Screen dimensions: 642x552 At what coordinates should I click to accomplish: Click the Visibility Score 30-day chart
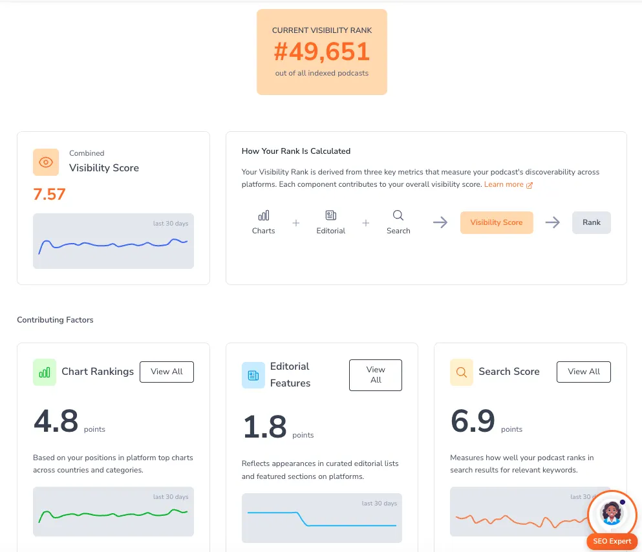113,241
